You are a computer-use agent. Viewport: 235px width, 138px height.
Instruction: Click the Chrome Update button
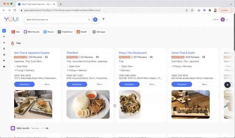click(226, 10)
